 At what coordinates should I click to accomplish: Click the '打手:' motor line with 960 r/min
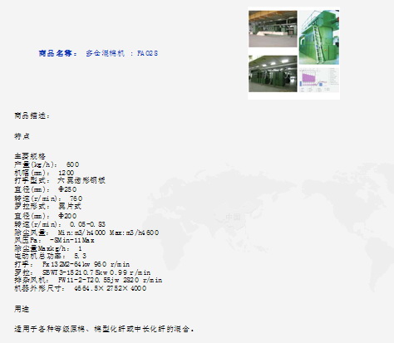[x=72, y=264]
